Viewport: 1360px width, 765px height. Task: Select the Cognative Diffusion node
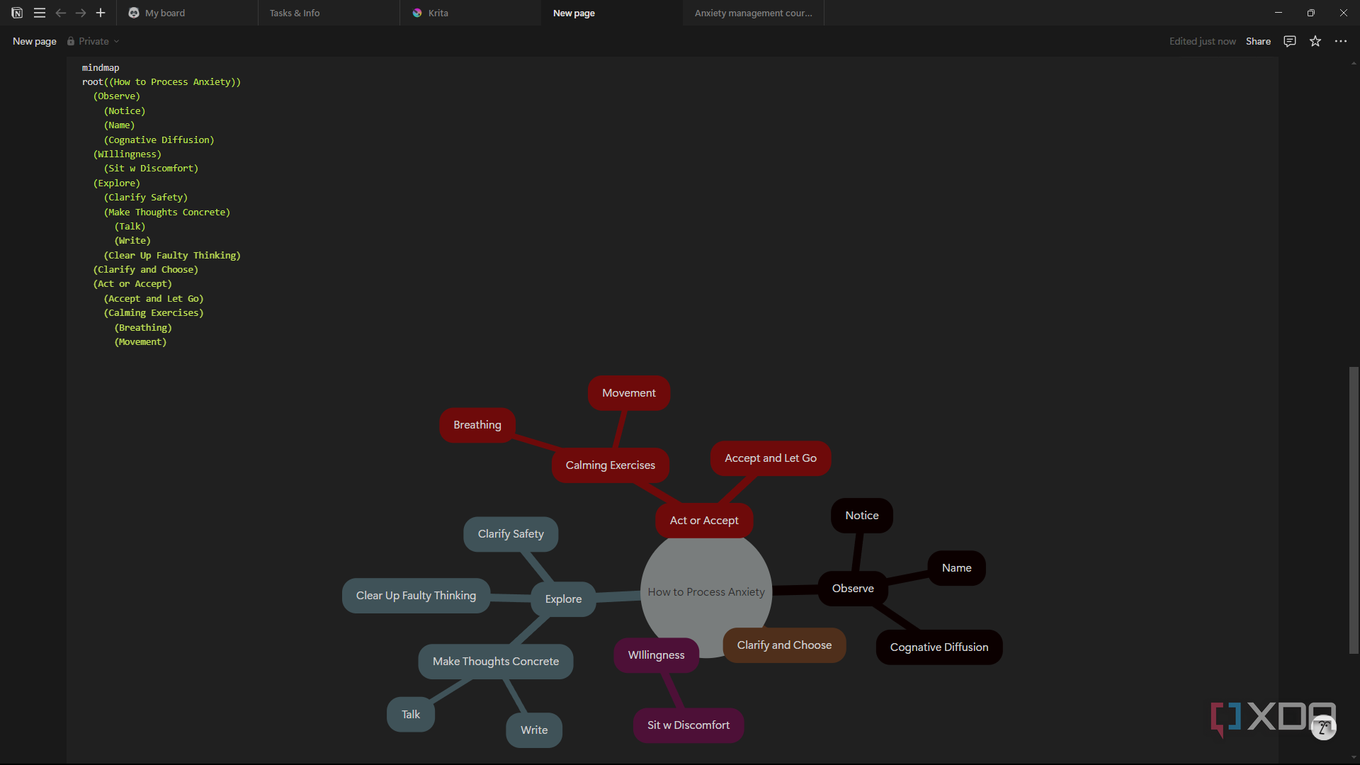click(939, 647)
